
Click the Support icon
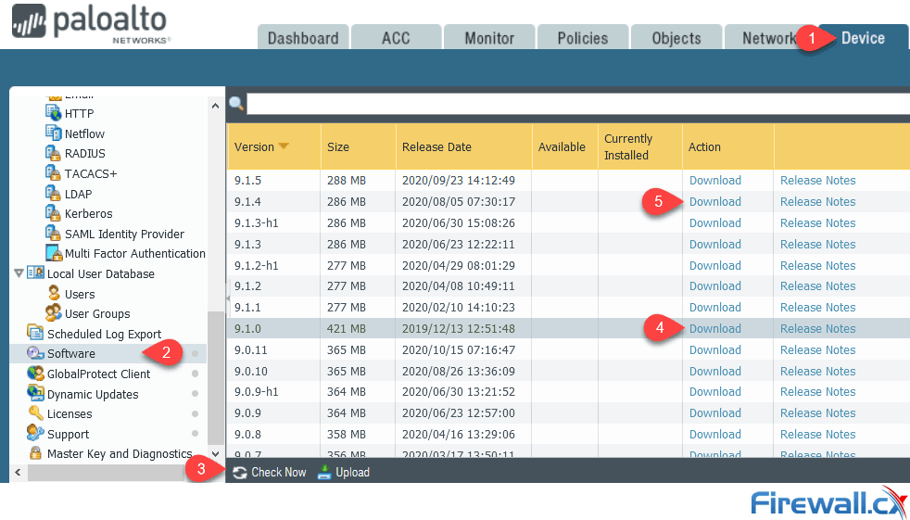[x=35, y=434]
